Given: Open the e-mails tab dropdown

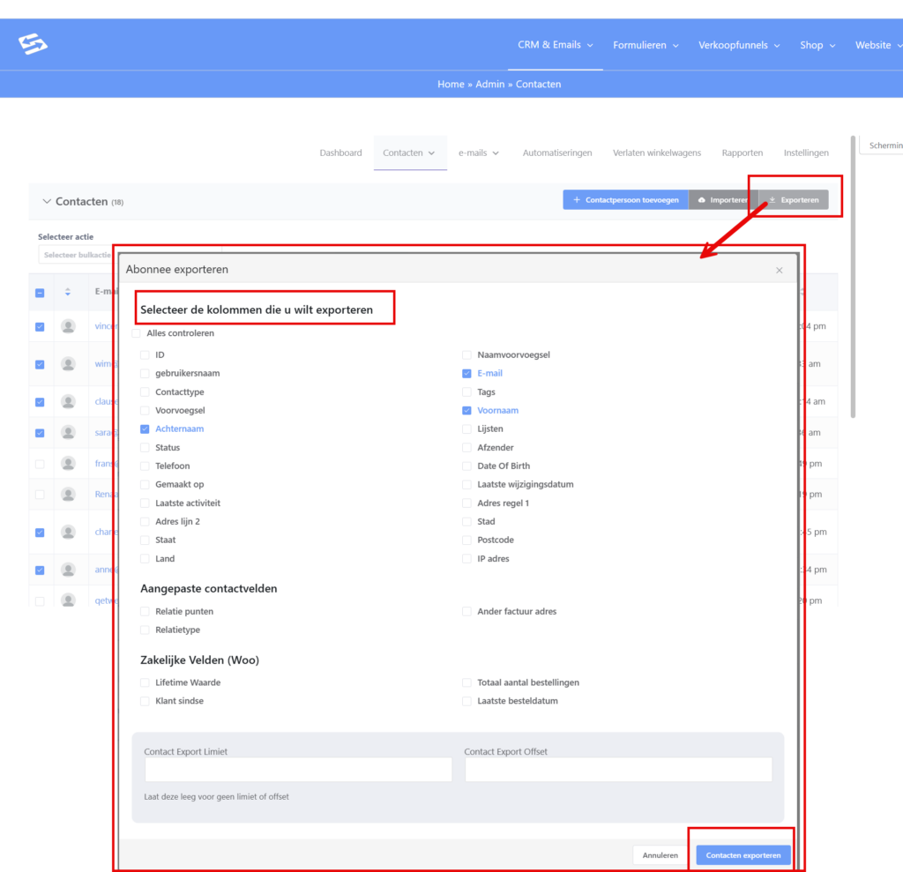Looking at the screenshot, I should [478, 153].
